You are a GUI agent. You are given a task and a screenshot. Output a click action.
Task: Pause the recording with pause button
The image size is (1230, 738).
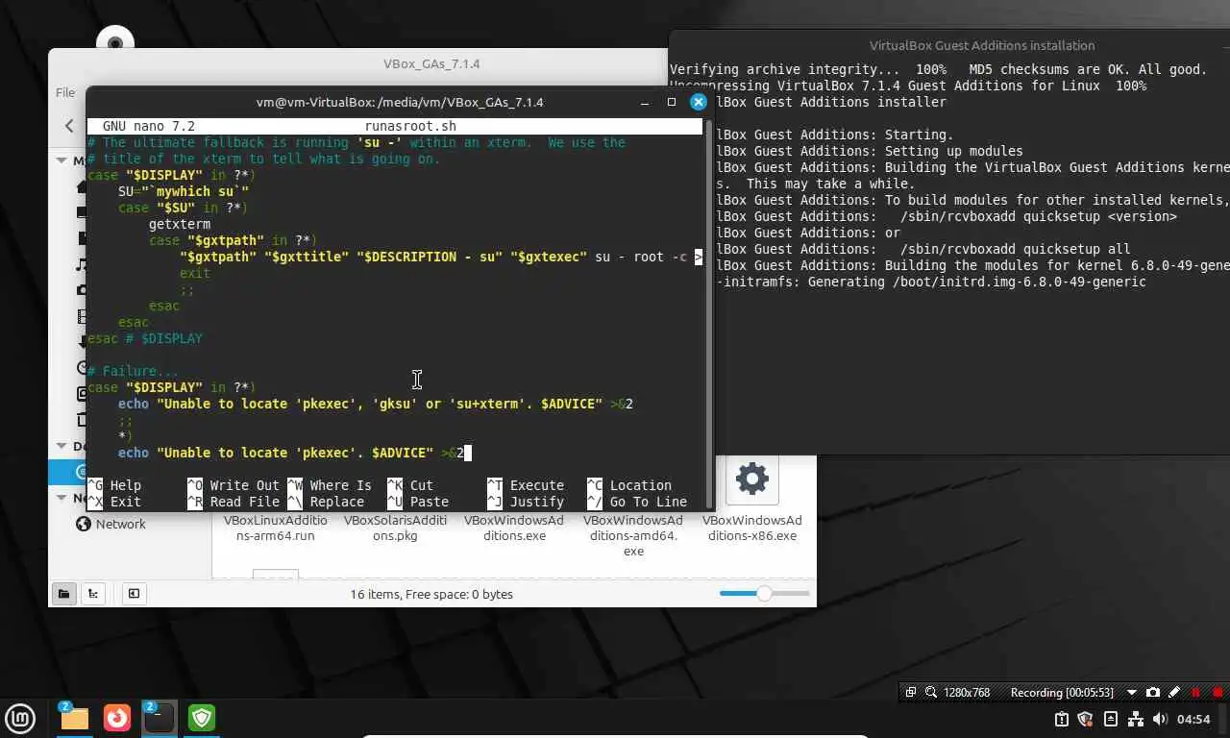pos(1196,692)
